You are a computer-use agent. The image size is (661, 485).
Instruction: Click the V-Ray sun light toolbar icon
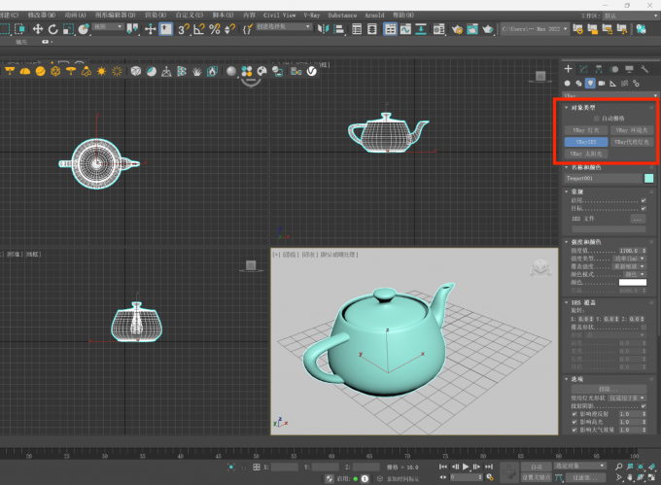coord(102,71)
